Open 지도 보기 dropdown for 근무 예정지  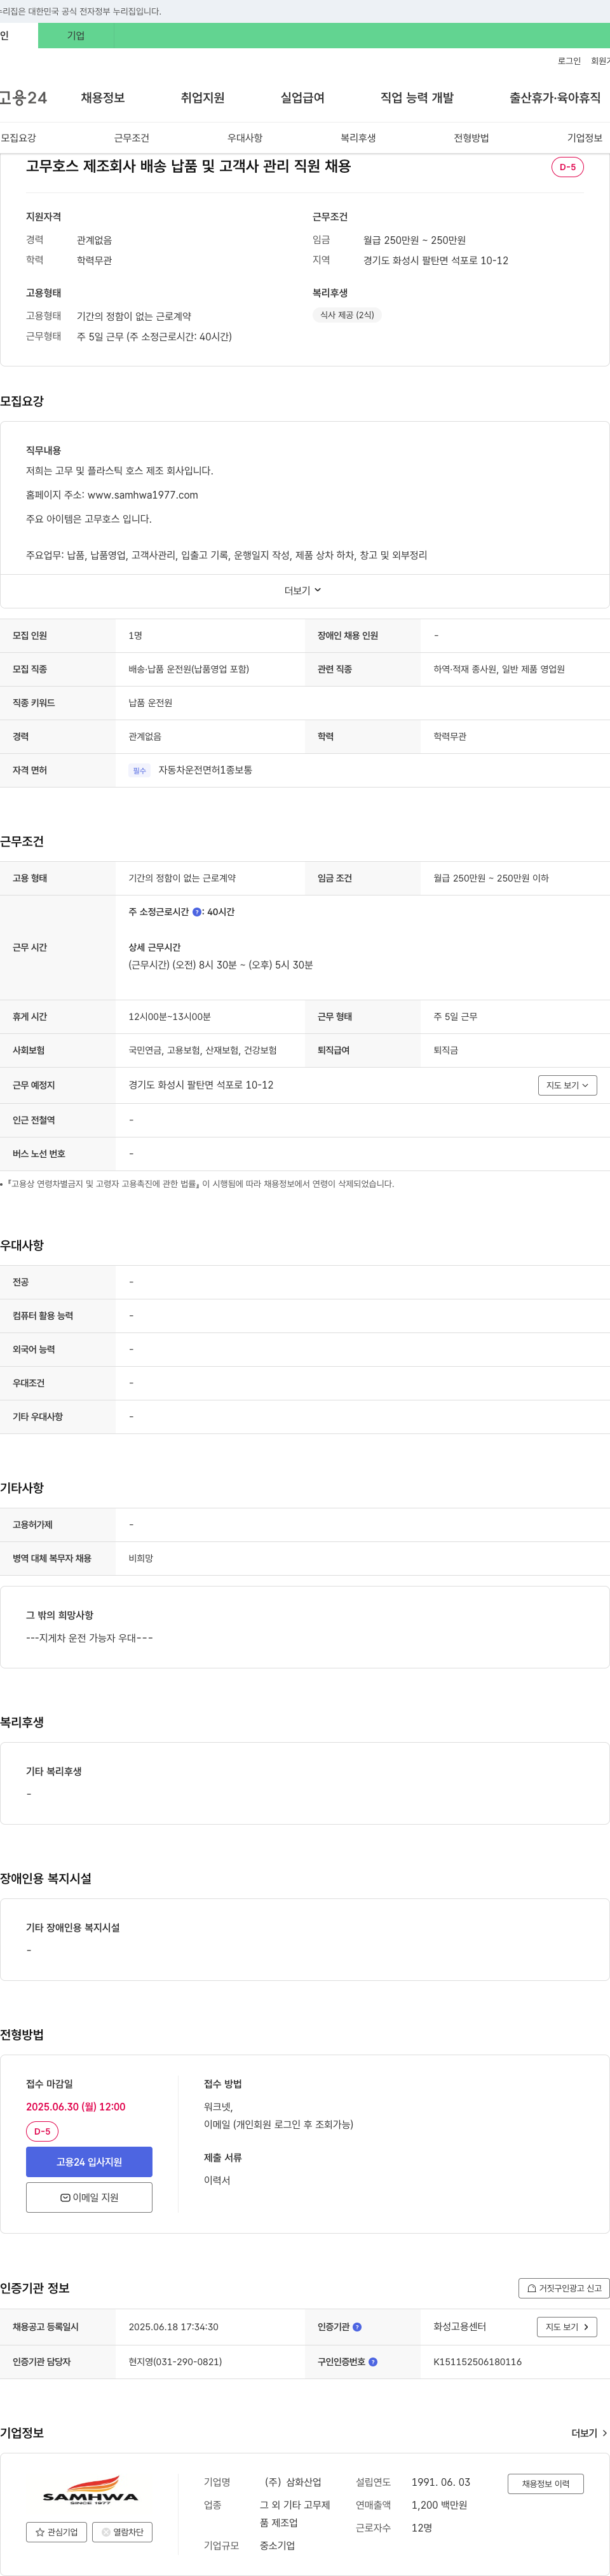(567, 1085)
